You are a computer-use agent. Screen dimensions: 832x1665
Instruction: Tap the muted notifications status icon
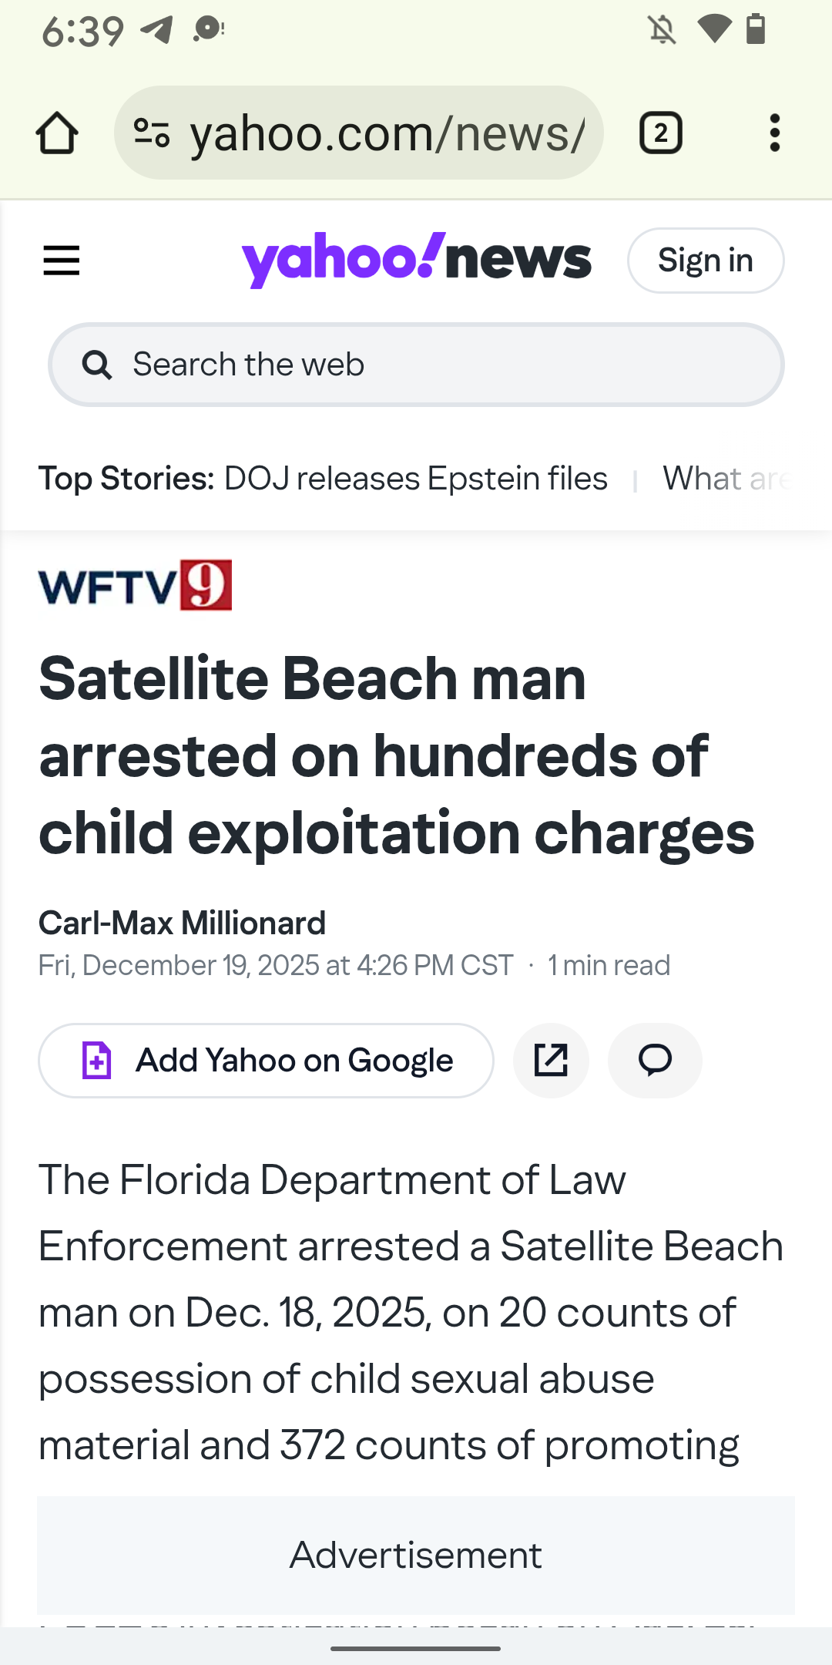click(x=662, y=30)
